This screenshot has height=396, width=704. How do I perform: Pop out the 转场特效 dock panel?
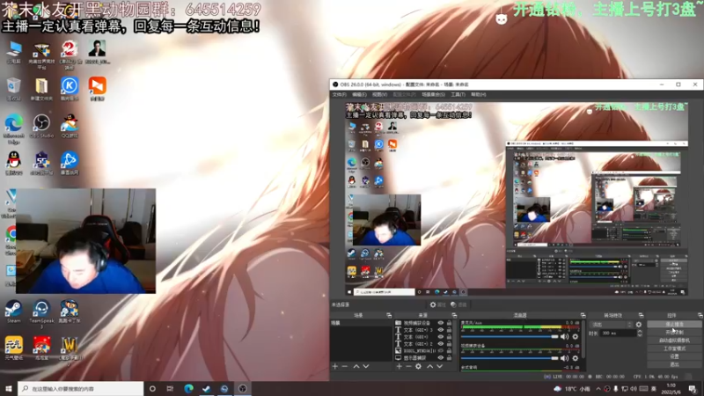(x=641, y=315)
